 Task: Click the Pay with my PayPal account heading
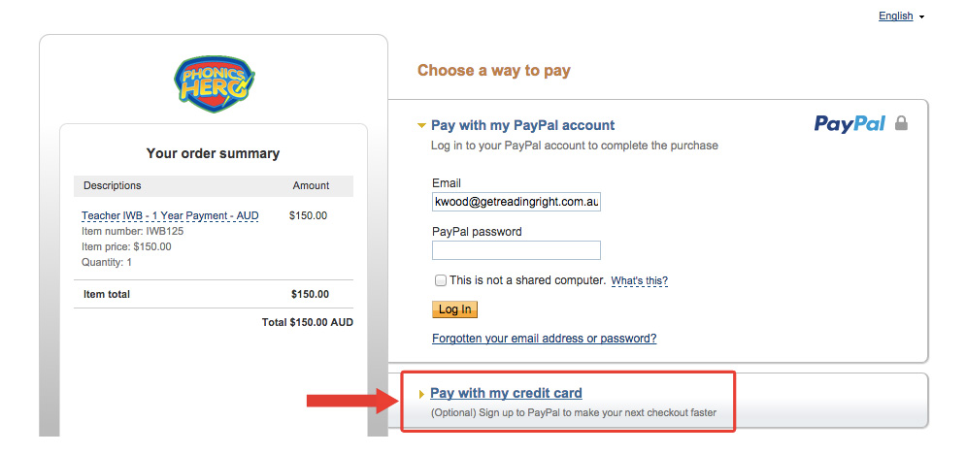pyautogui.click(x=522, y=125)
